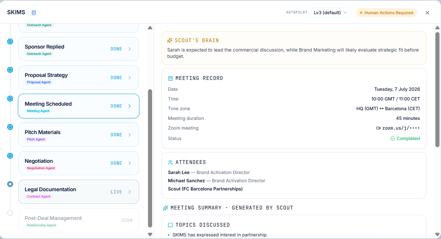Click the Legal Documentation live step marker
This screenshot has height=239, width=441.
pyautogui.click(x=10, y=184)
